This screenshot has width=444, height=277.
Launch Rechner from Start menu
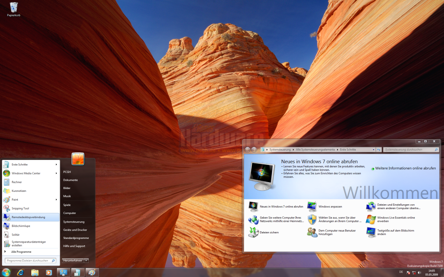pyautogui.click(x=31, y=182)
